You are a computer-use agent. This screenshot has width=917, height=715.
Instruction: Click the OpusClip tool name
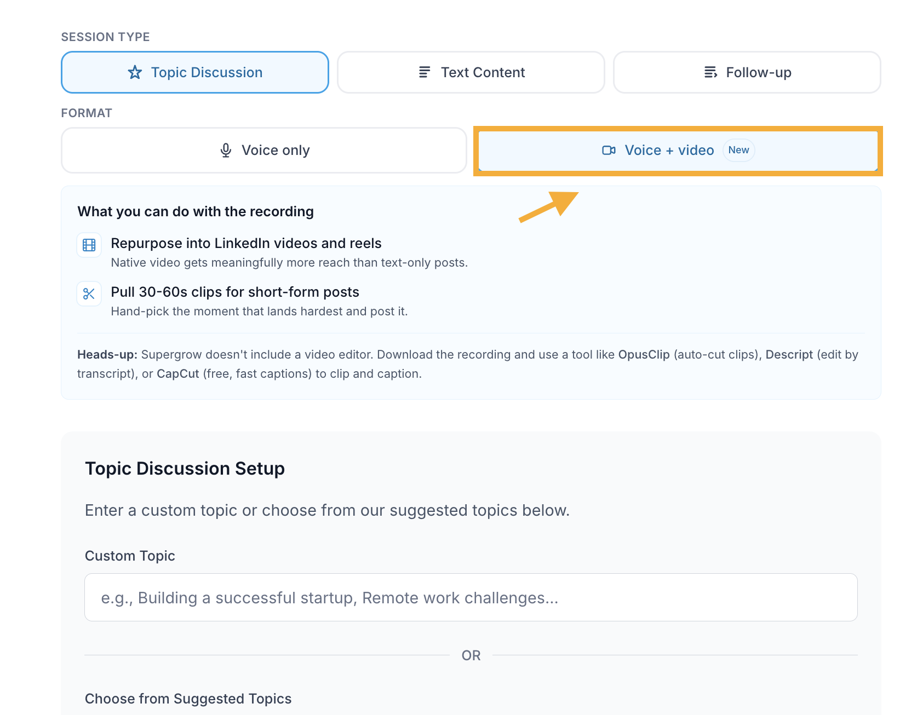point(644,354)
